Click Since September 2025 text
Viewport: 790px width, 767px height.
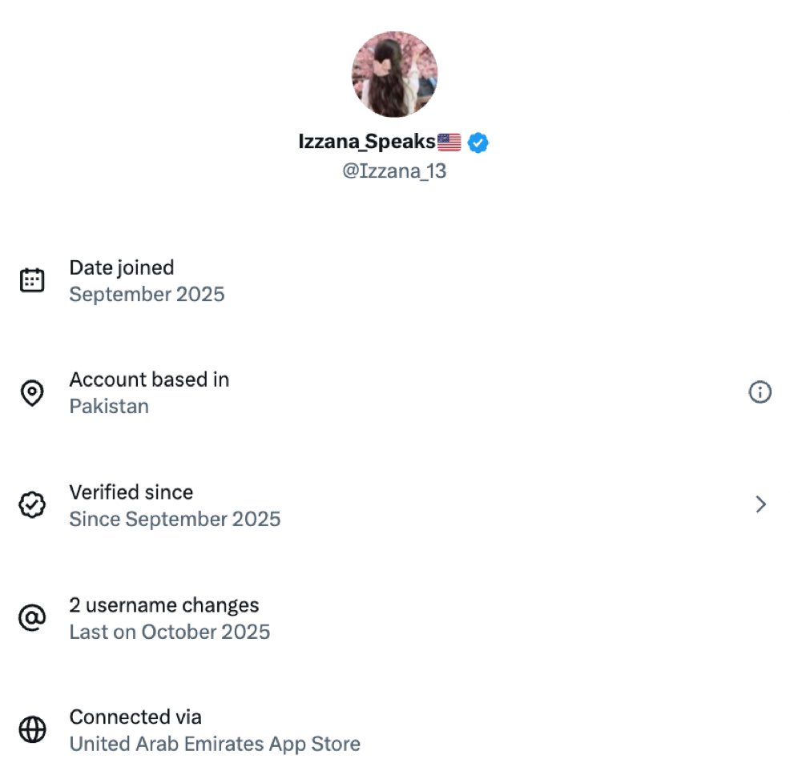coord(175,519)
